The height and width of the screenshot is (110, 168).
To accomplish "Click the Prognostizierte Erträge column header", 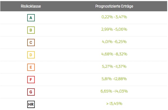I will pyautogui.click(x=114, y=6).
